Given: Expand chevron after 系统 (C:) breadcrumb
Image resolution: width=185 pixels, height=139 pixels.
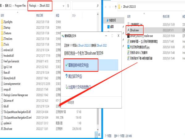Looking at the screenshot, I should click(x=13, y=6).
